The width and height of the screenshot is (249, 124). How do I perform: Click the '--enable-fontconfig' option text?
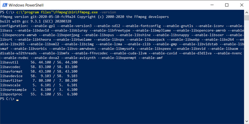(x=142, y=26)
